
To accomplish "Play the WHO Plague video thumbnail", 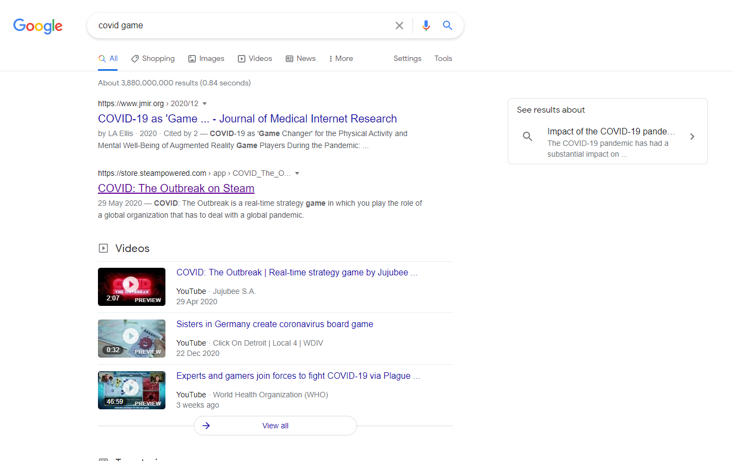I will tap(132, 390).
